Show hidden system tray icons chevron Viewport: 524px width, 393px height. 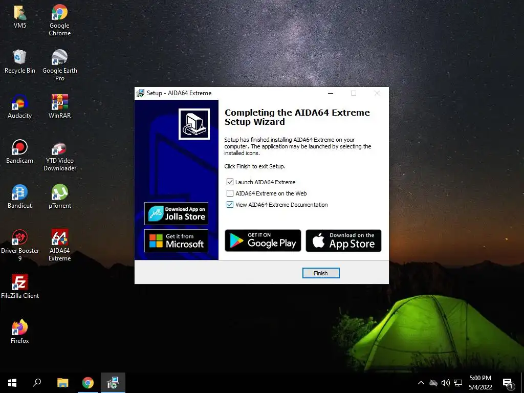[421, 383]
